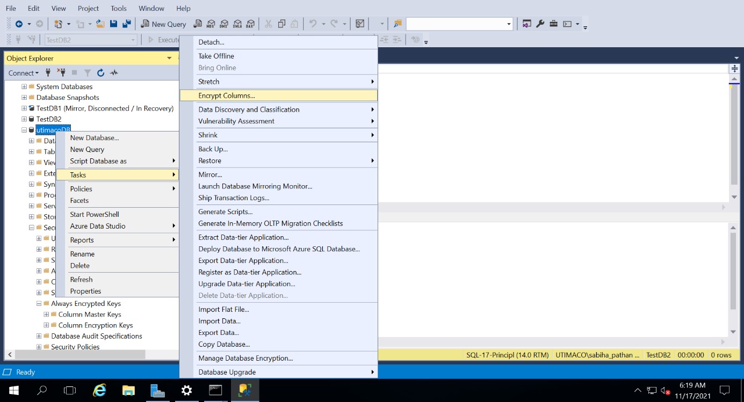This screenshot has width=744, height=402.
Task: Click inside the Find search input box
Action: [x=456, y=24]
